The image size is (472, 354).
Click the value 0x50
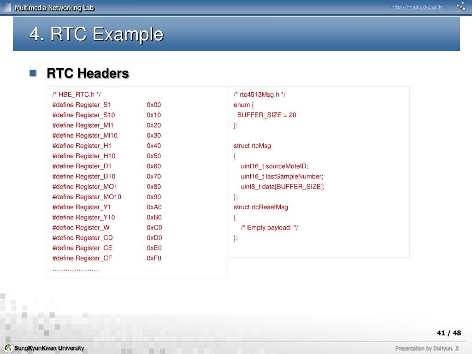point(154,156)
